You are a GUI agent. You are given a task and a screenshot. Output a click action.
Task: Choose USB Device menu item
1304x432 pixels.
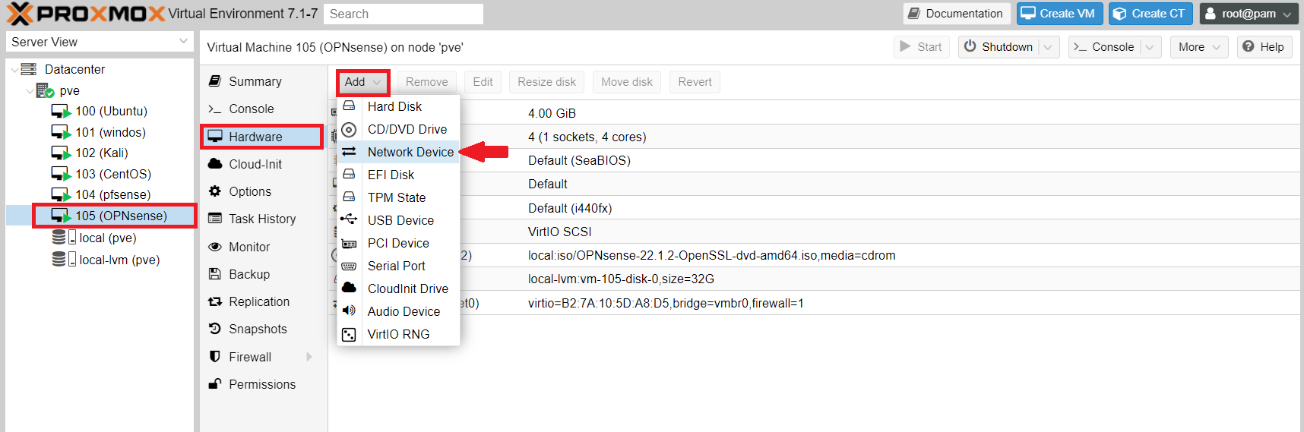[398, 220]
